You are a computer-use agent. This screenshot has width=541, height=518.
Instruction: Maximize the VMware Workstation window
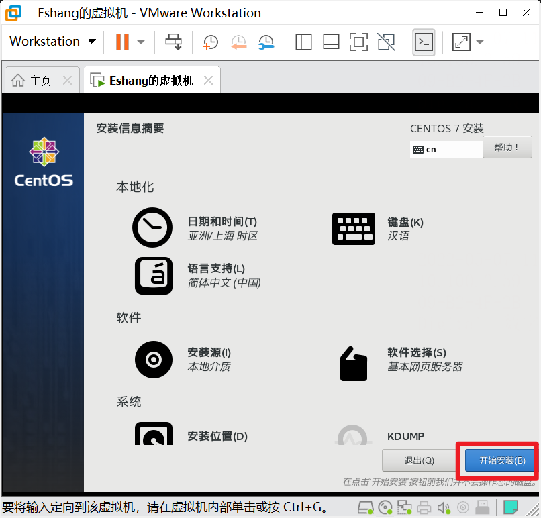click(x=503, y=13)
